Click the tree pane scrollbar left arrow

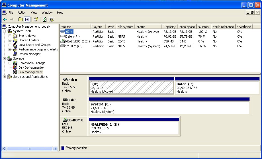pos(4,148)
